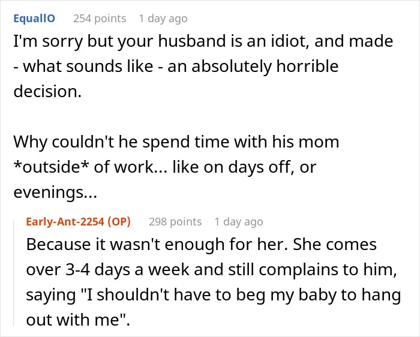The height and width of the screenshot is (337, 420).
Task: Click the phrase "absolutely horrible"
Action: pyautogui.click(x=265, y=67)
